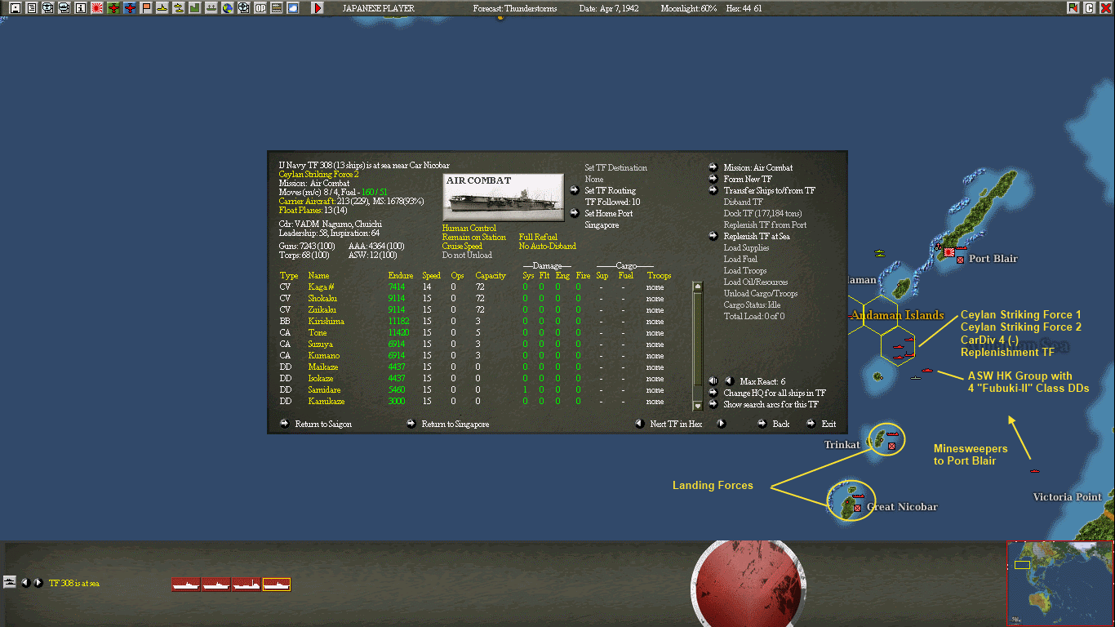Image resolution: width=1115 pixels, height=627 pixels.
Task: Click the globe toolbar icon
Action: [x=227, y=8]
